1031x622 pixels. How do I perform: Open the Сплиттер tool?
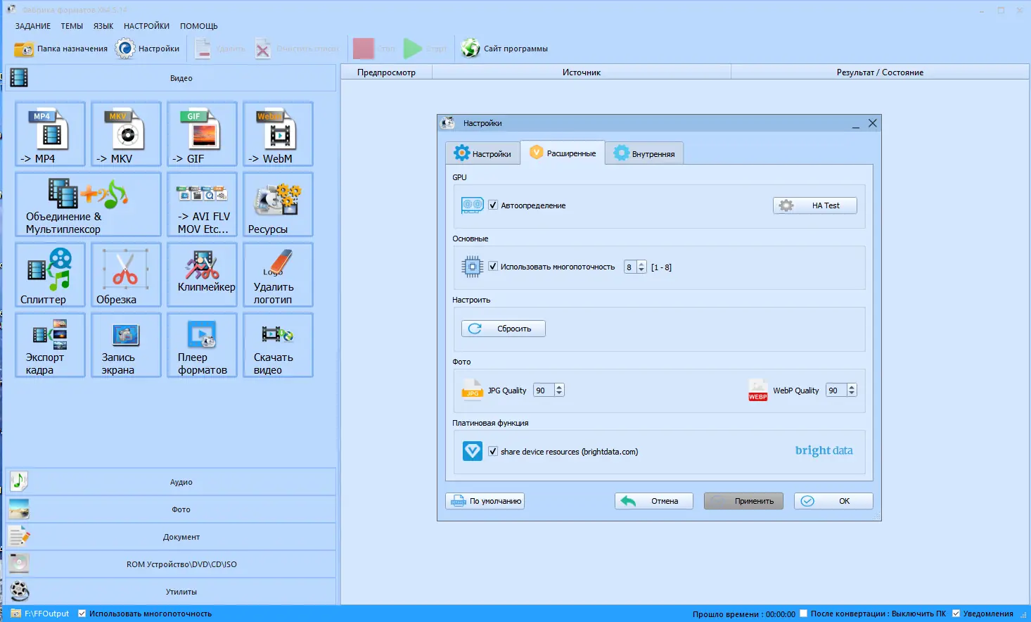[50, 274]
